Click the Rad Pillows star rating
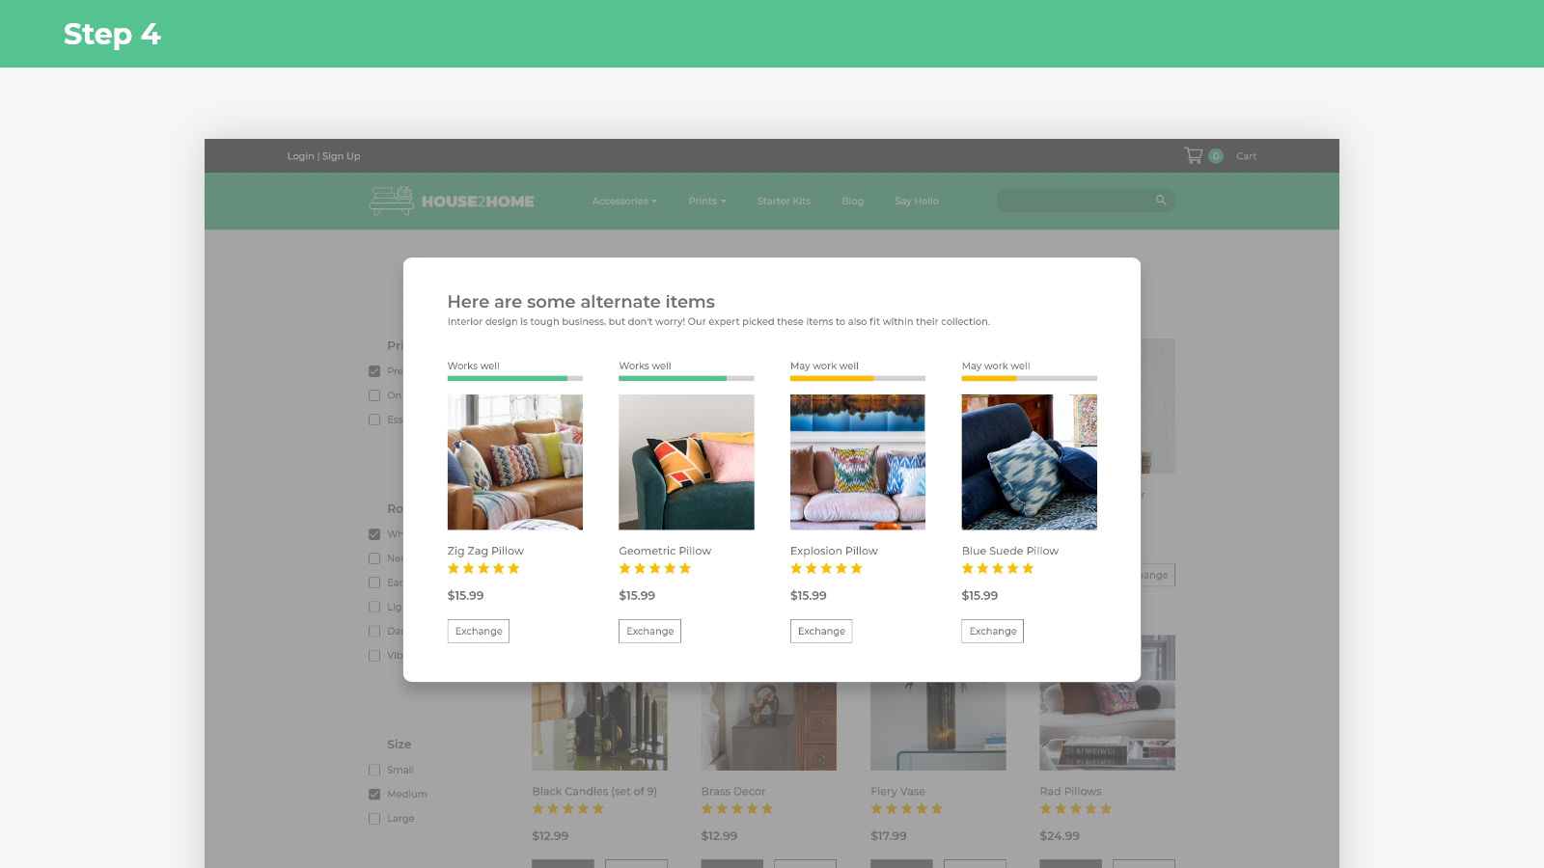Screen dimensions: 1544x868 [x=1076, y=809]
